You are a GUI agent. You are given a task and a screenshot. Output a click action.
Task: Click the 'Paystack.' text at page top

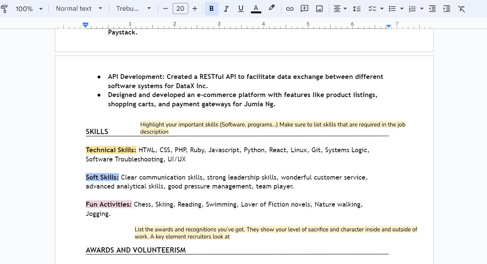click(123, 32)
